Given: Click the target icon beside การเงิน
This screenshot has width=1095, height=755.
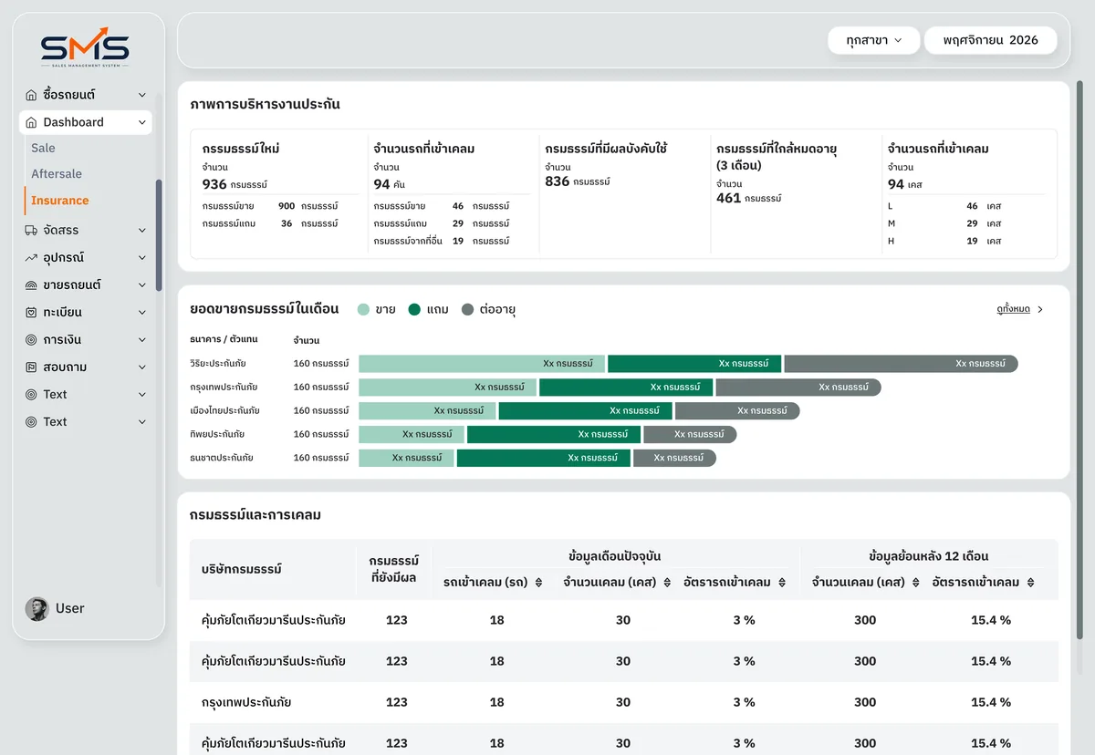Looking at the screenshot, I should 32,340.
